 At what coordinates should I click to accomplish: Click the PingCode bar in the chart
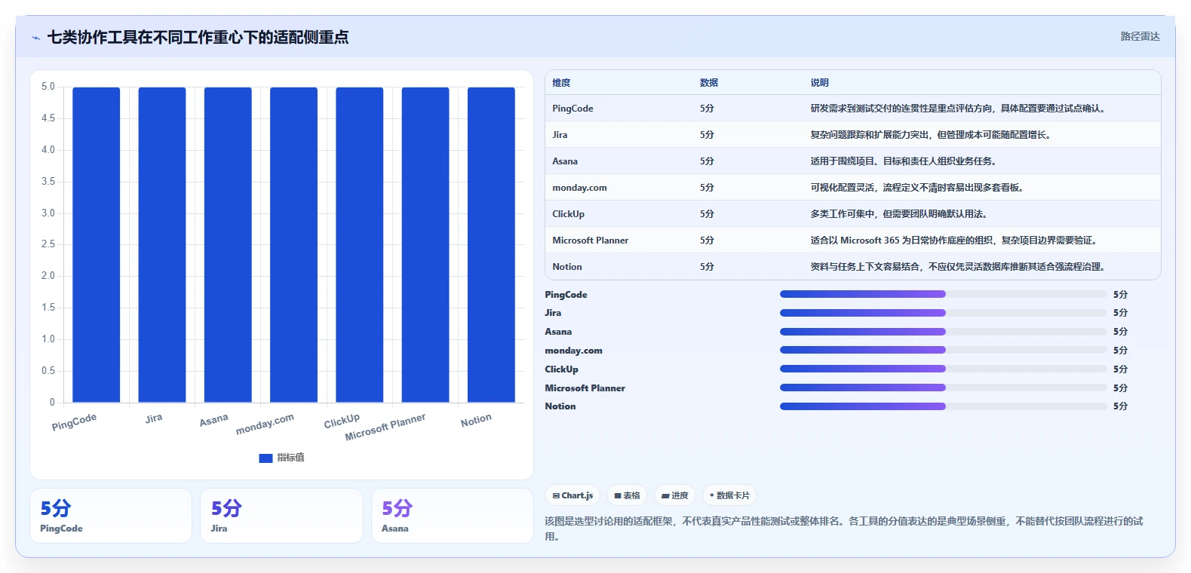point(96,245)
